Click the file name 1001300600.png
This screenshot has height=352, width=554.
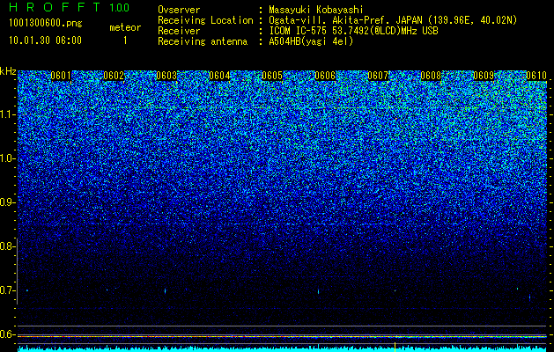(x=46, y=24)
